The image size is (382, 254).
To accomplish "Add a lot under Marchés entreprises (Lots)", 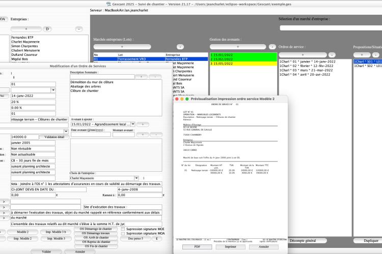I will click(x=122, y=47).
